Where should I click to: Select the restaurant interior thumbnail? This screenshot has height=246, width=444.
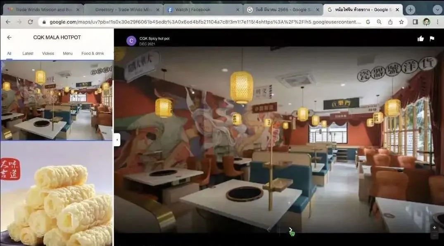(57, 100)
